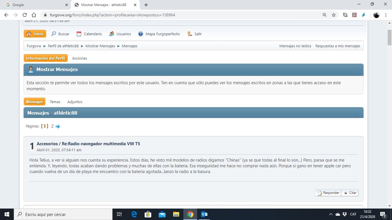Open the PDF extension icon
This screenshot has width=392, height=220.
point(354,15)
